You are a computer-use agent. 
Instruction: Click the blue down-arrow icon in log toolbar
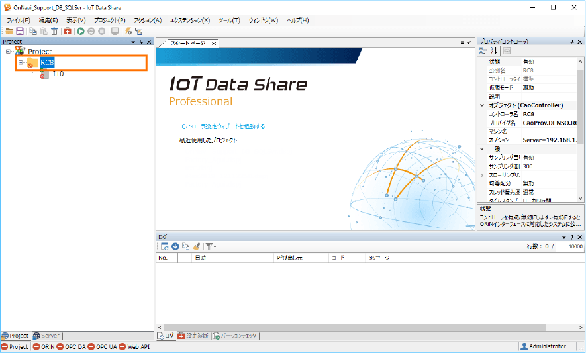175,246
